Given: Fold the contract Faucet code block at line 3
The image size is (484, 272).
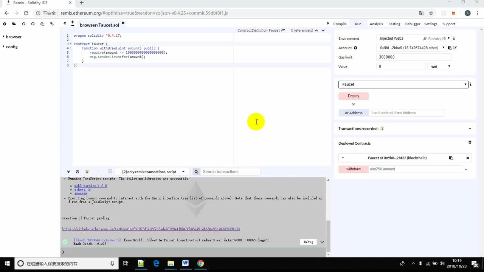Looking at the screenshot, I should 70,44.
